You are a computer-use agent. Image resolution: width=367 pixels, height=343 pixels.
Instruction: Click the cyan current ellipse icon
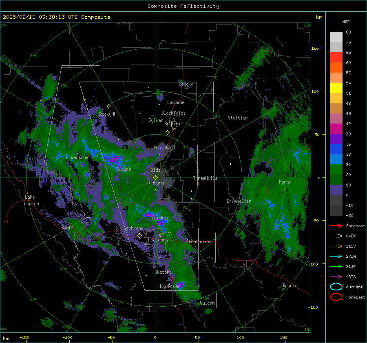click(336, 287)
